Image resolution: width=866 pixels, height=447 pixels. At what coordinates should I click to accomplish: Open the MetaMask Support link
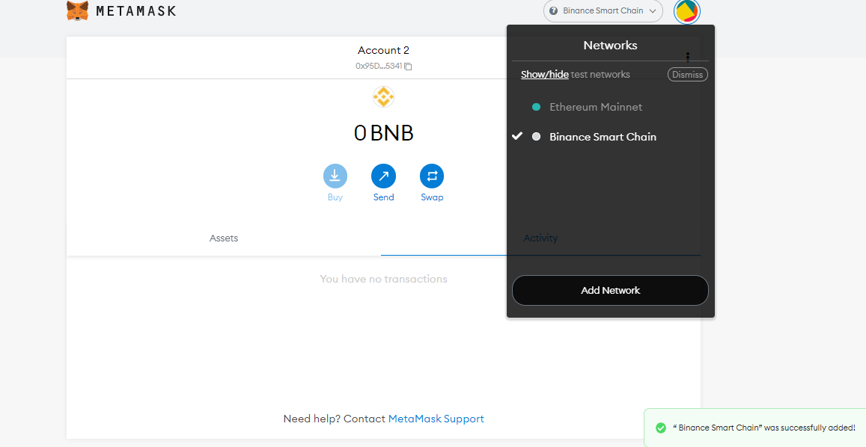tap(436, 419)
